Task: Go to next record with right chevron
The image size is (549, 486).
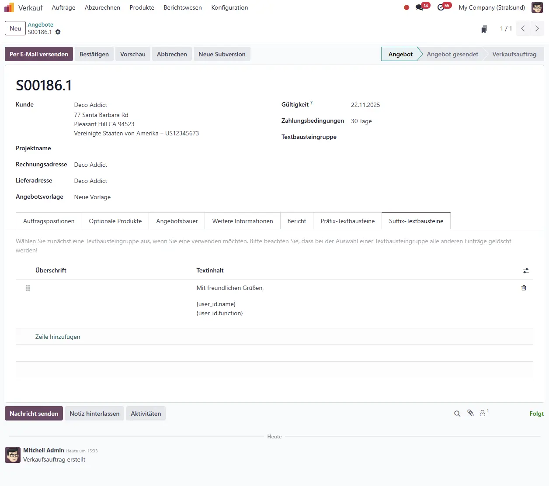Action: tap(537, 28)
